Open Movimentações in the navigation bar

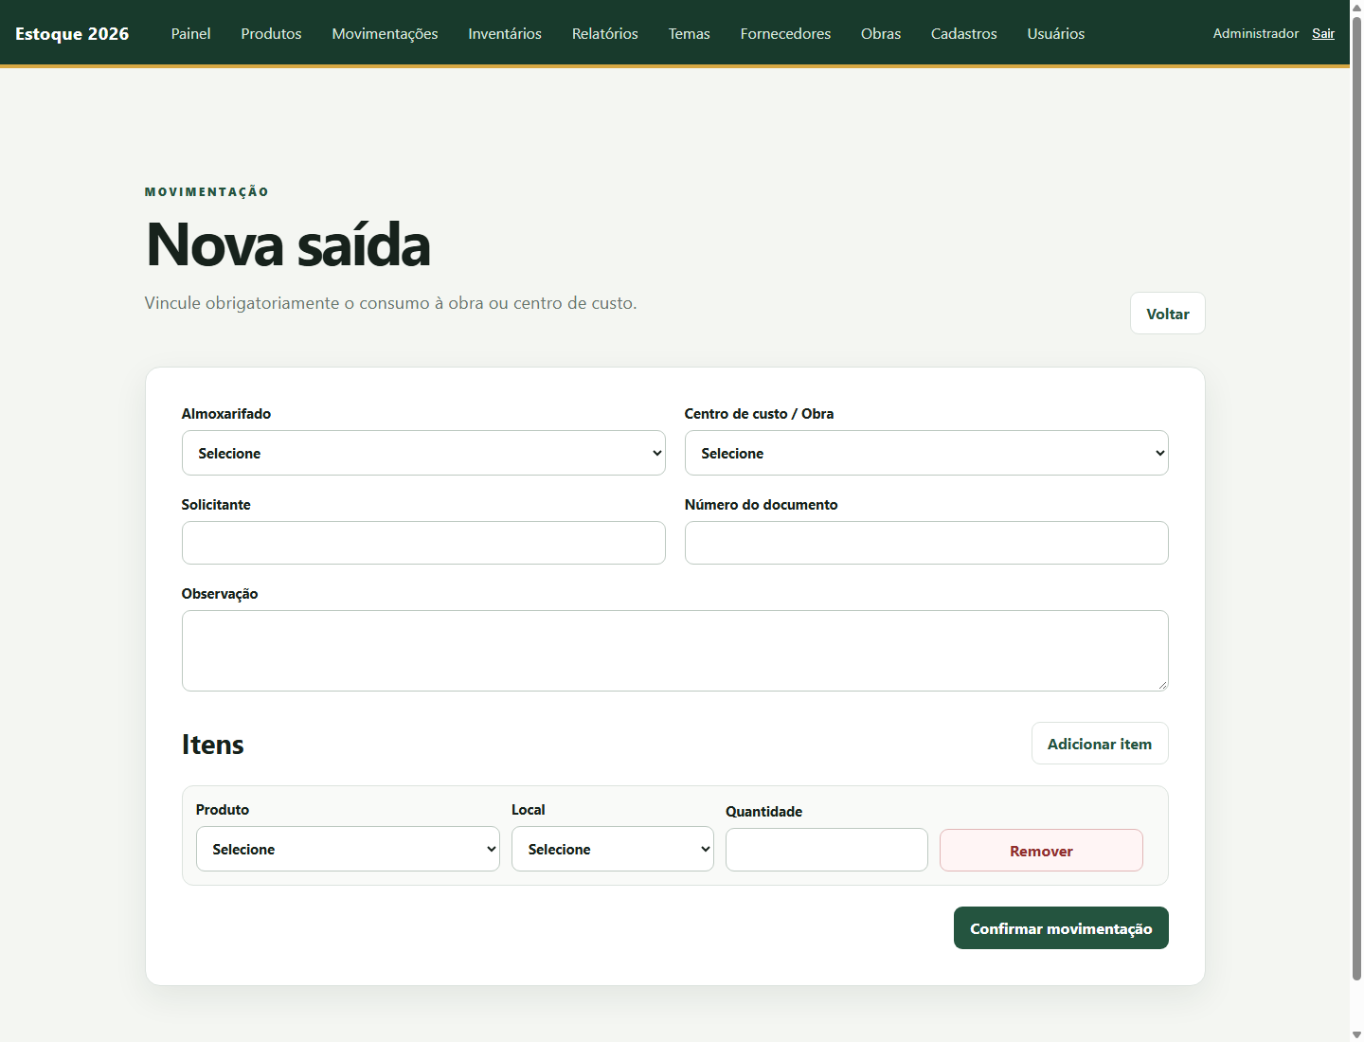pyautogui.click(x=385, y=33)
